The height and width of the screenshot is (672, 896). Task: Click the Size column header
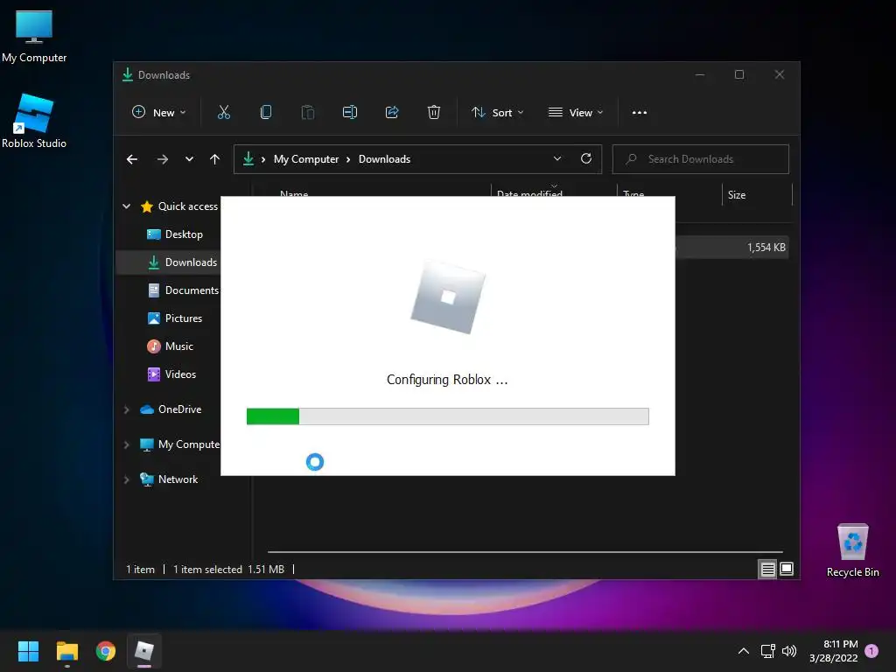pyautogui.click(x=757, y=195)
